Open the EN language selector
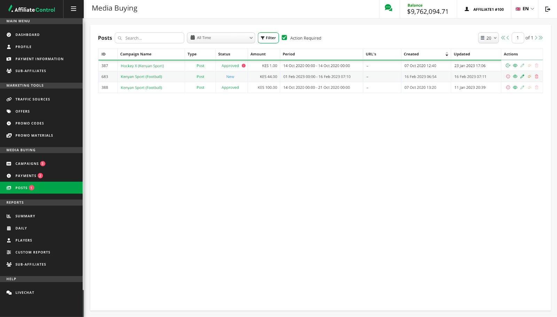 (525, 9)
